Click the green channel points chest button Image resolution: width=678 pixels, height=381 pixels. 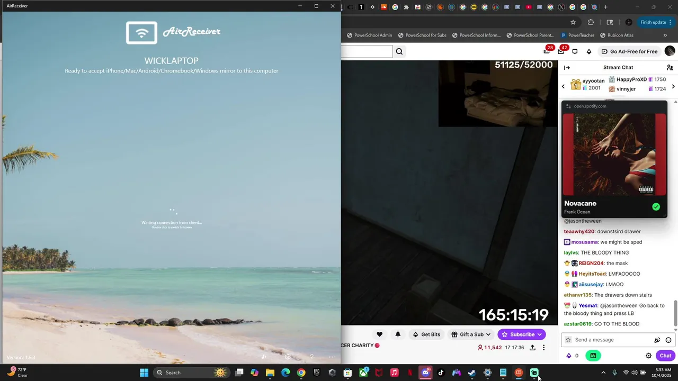pyautogui.click(x=593, y=356)
